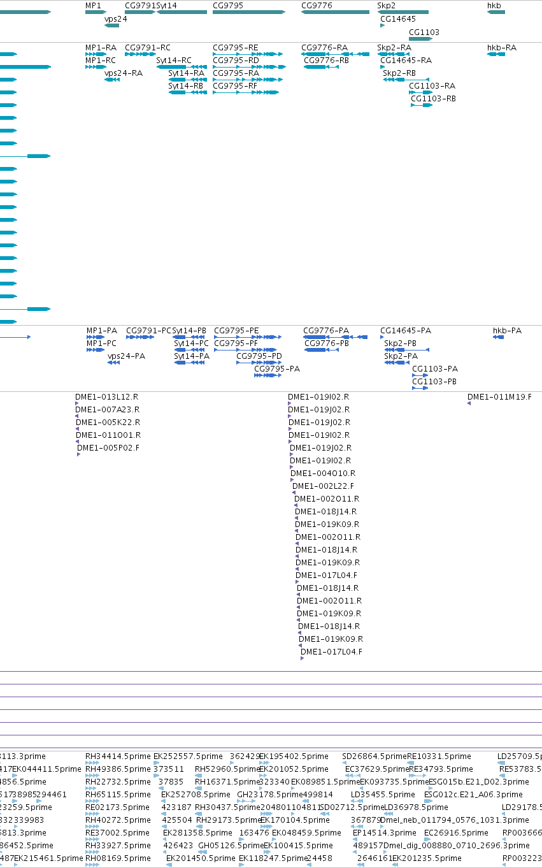Select the CG1103-PA protein label
The image size is (542, 868).
[435, 368]
